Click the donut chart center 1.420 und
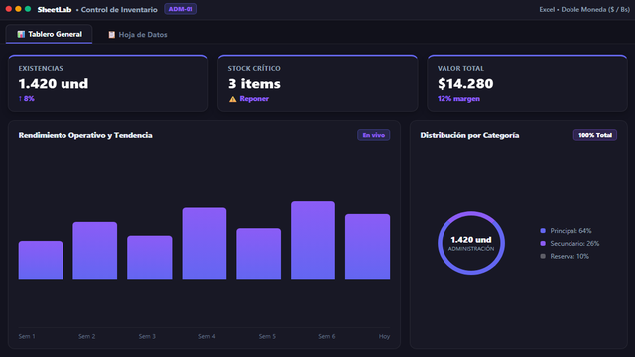The height and width of the screenshot is (357, 635). [x=471, y=240]
